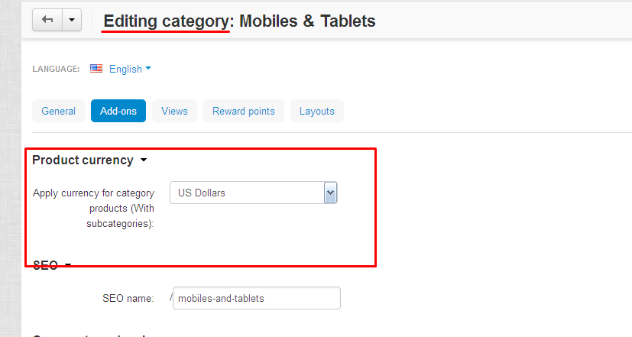This screenshot has width=632, height=337.
Task: Click the currency select dropdown arrow
Action: click(x=330, y=193)
